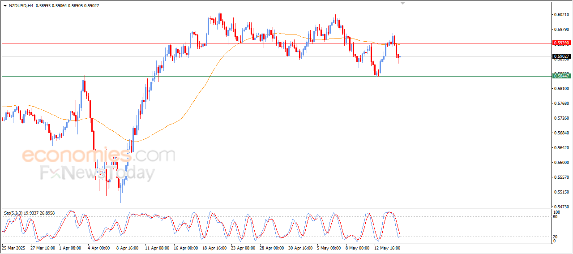Click the stochastic 20 level label
This screenshot has width=573, height=254.
[556, 237]
